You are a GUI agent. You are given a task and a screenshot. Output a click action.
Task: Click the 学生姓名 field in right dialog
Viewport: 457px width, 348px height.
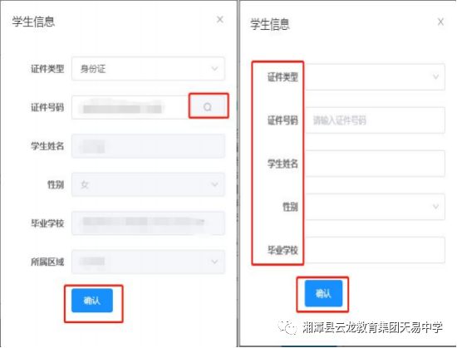tap(375, 164)
